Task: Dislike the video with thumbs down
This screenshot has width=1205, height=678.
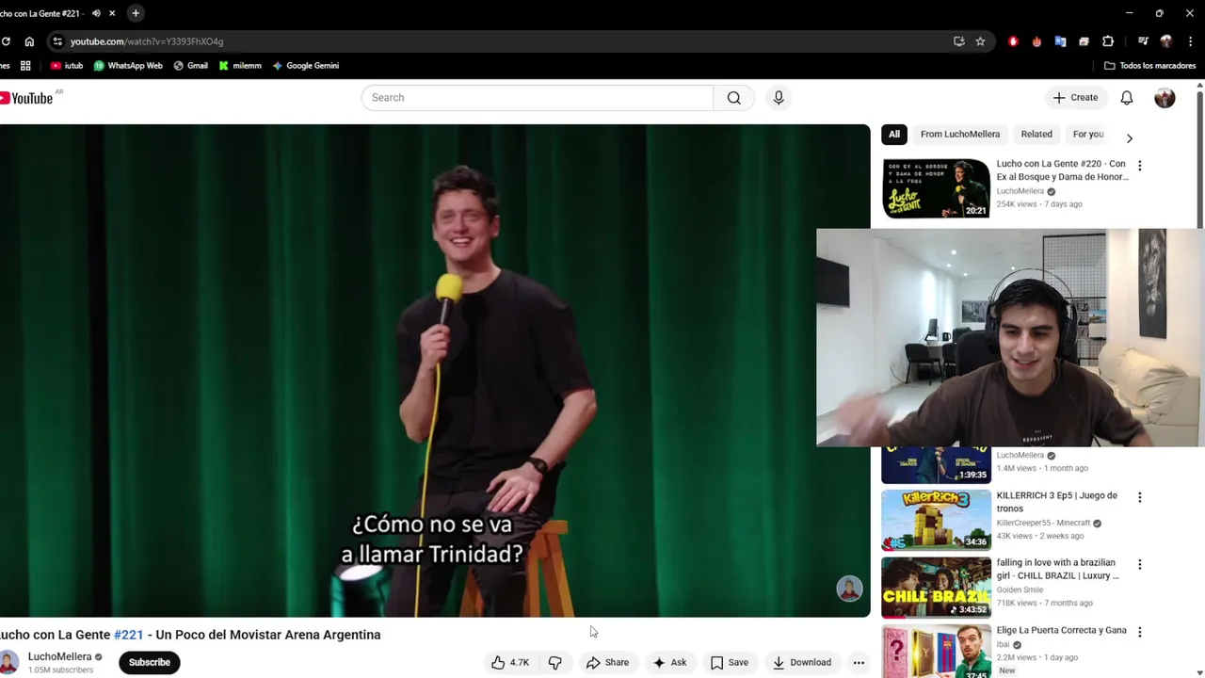Action: tap(555, 662)
